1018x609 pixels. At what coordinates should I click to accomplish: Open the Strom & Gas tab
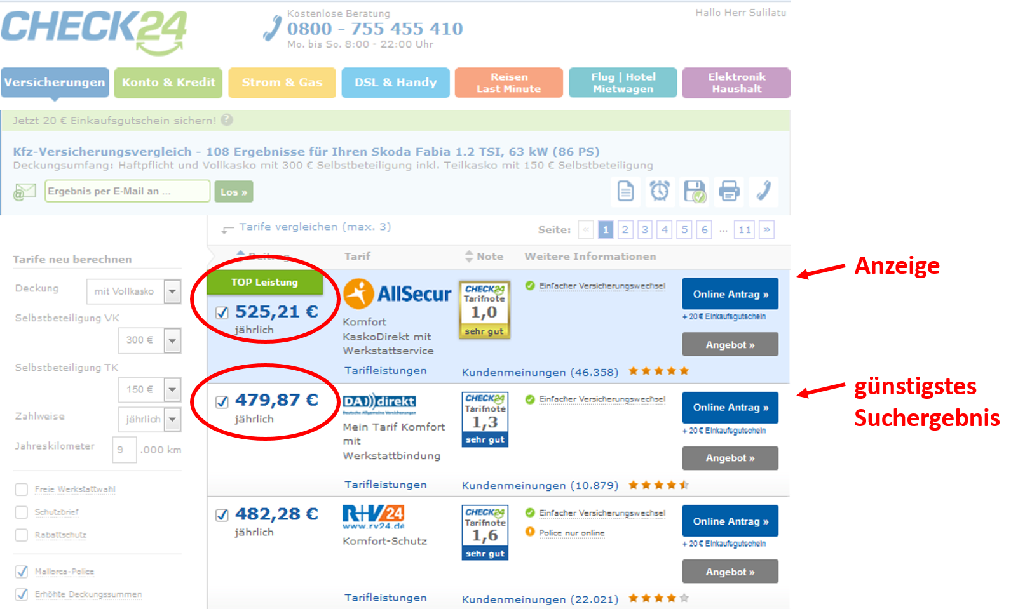point(282,83)
